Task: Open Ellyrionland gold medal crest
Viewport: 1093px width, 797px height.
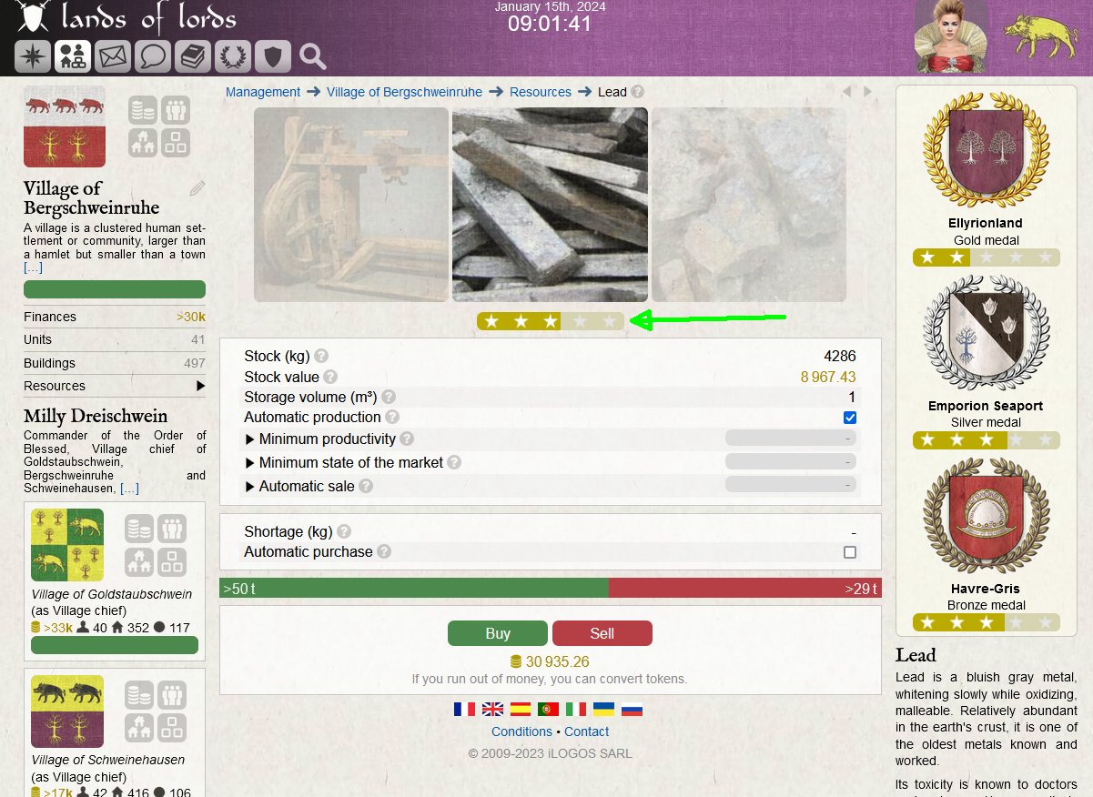Action: click(987, 150)
